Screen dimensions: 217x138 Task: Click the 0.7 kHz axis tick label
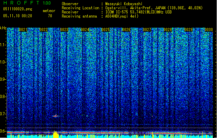3,114
